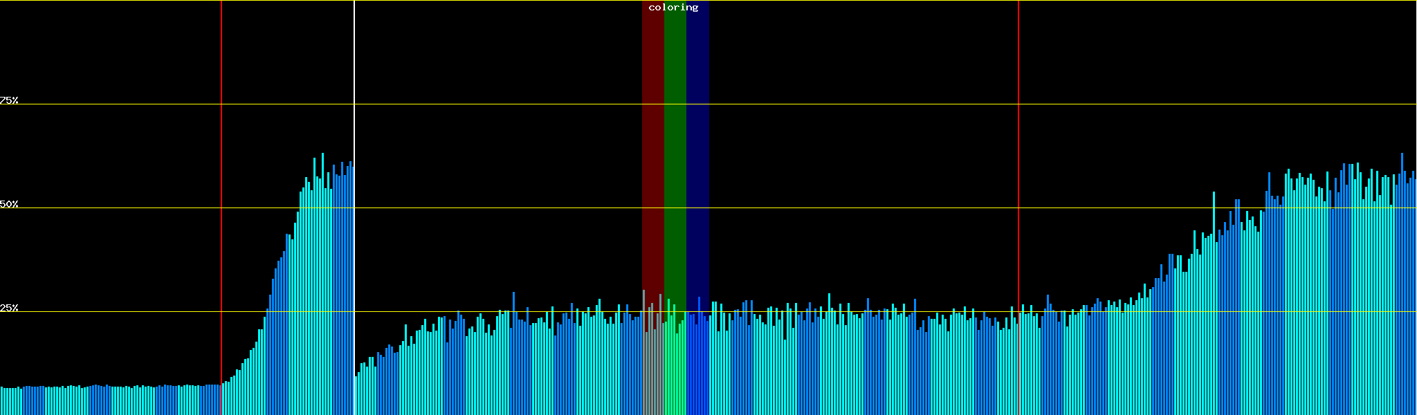Screen dimensions: 1417x415
Task: Click the flat low bars at the far left
Action: [x=104, y=401]
